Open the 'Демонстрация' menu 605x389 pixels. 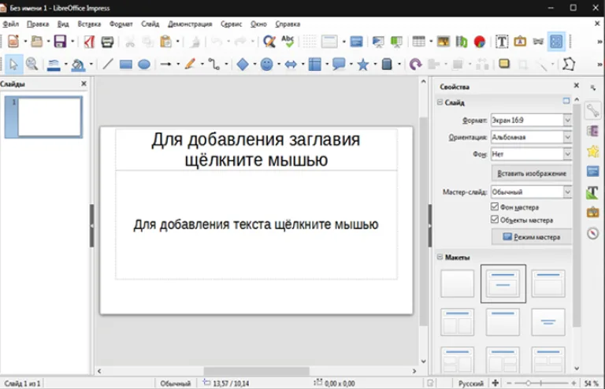[190, 24]
